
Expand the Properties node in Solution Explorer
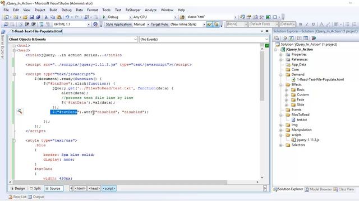coord(281,55)
